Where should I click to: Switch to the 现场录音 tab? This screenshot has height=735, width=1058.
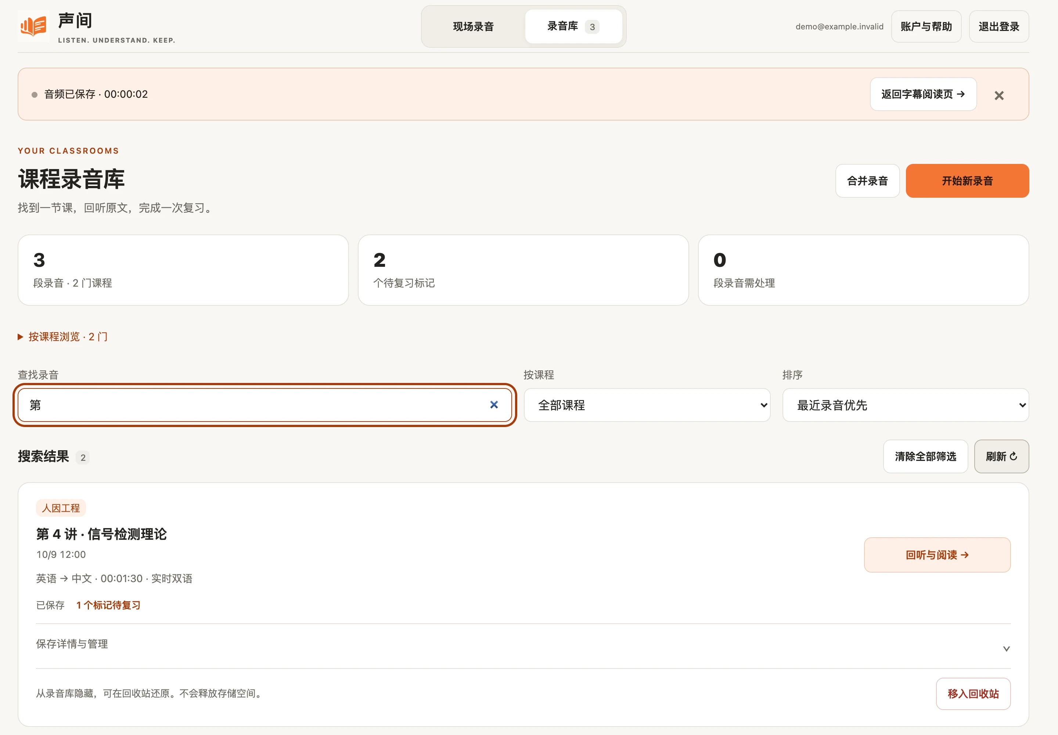(473, 27)
